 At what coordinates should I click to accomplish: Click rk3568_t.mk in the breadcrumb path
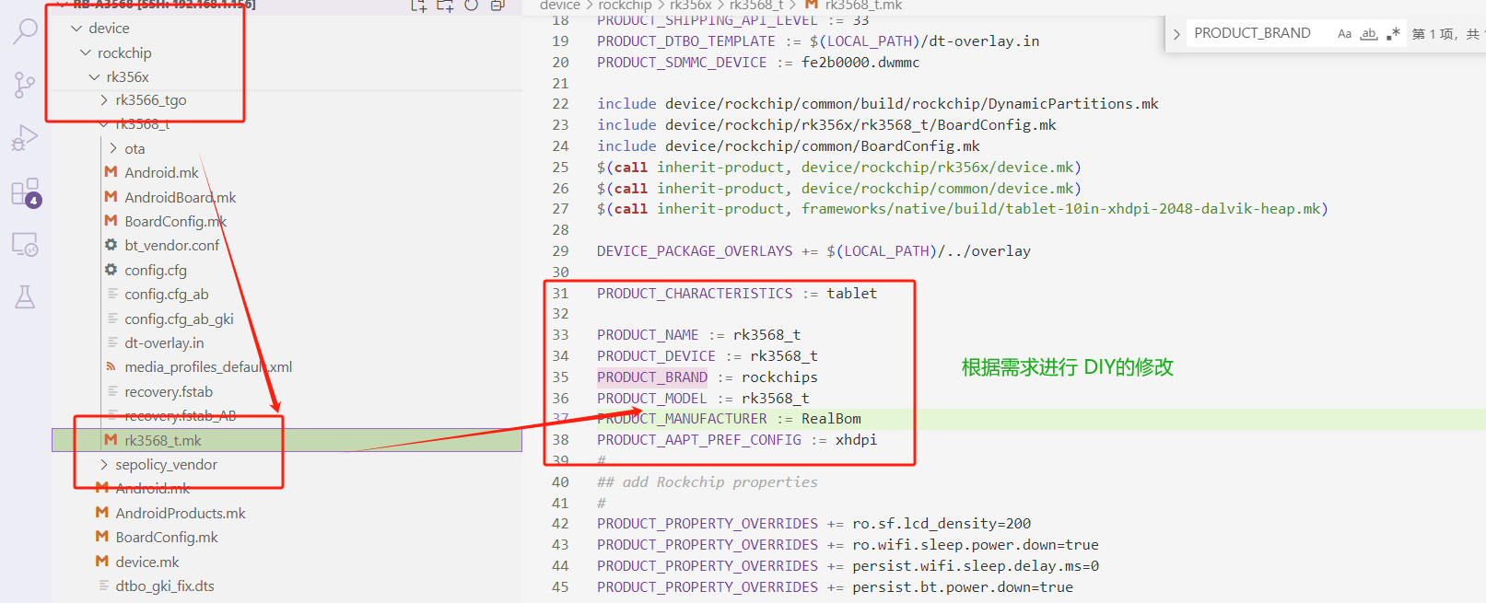pyautogui.click(x=863, y=6)
